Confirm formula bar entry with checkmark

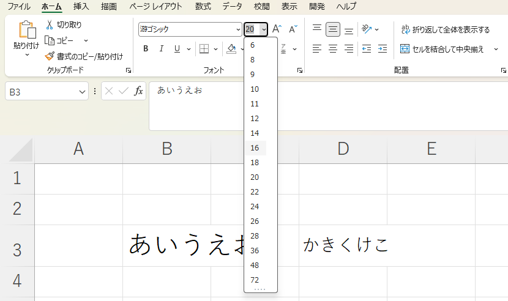click(x=124, y=91)
